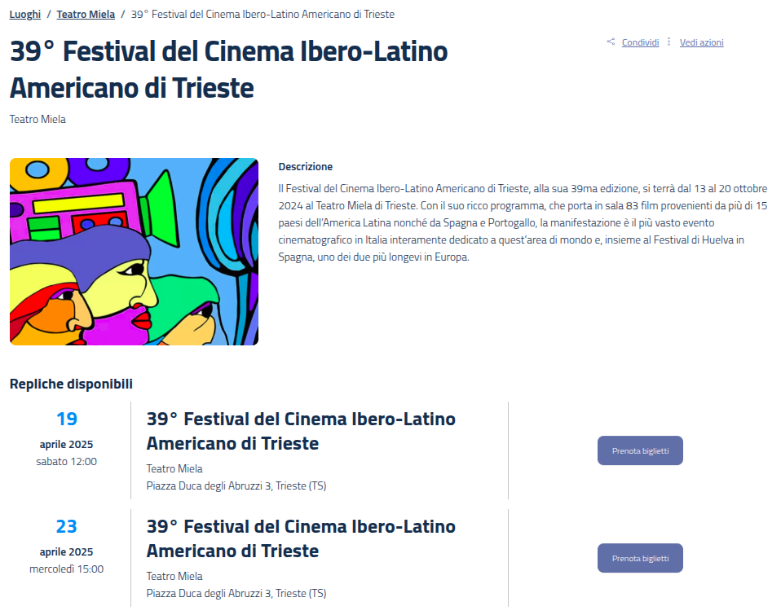
Task: Click the share icon beside Condividi
Action: 611,42
